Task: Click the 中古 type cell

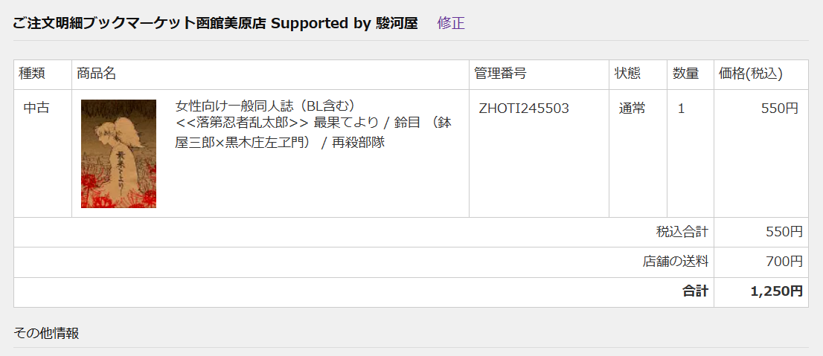Action: coord(36,109)
